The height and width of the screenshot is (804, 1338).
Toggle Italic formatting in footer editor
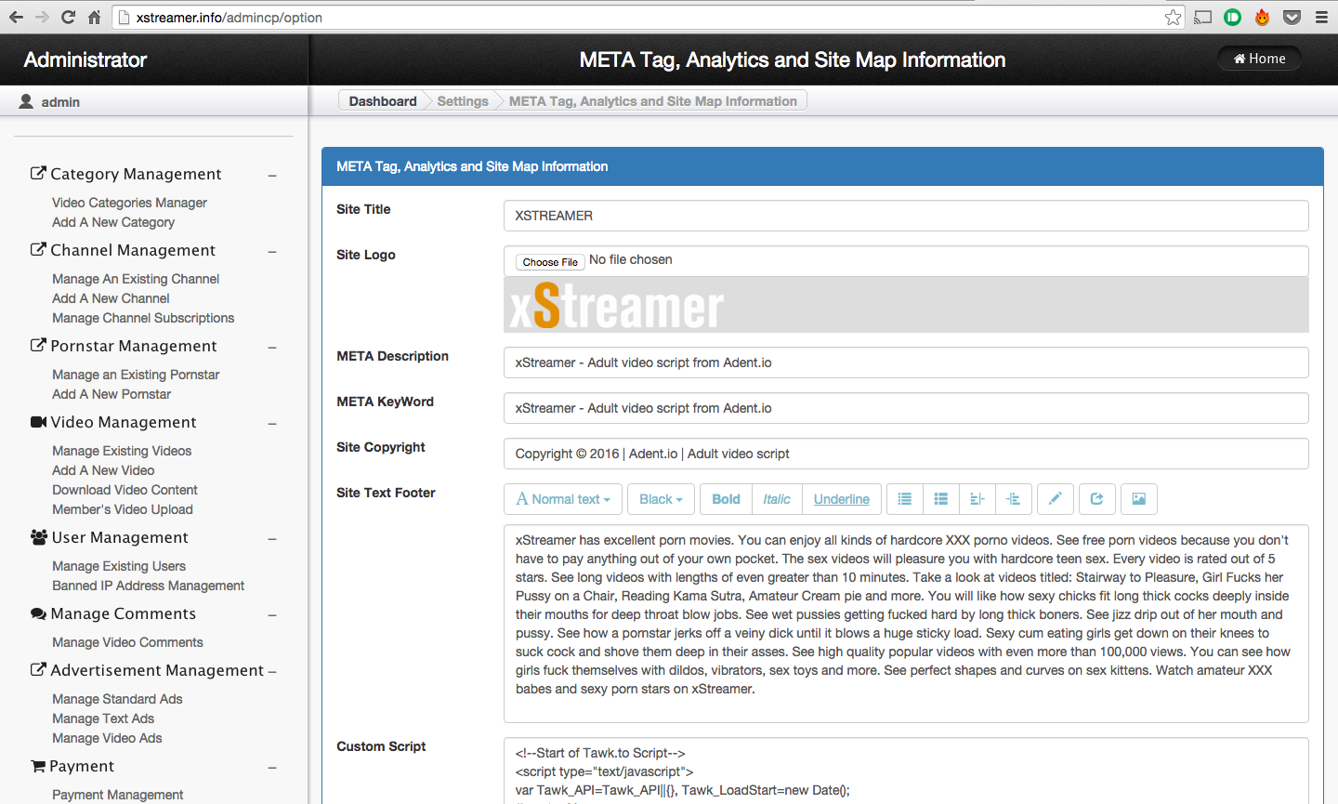pos(777,499)
